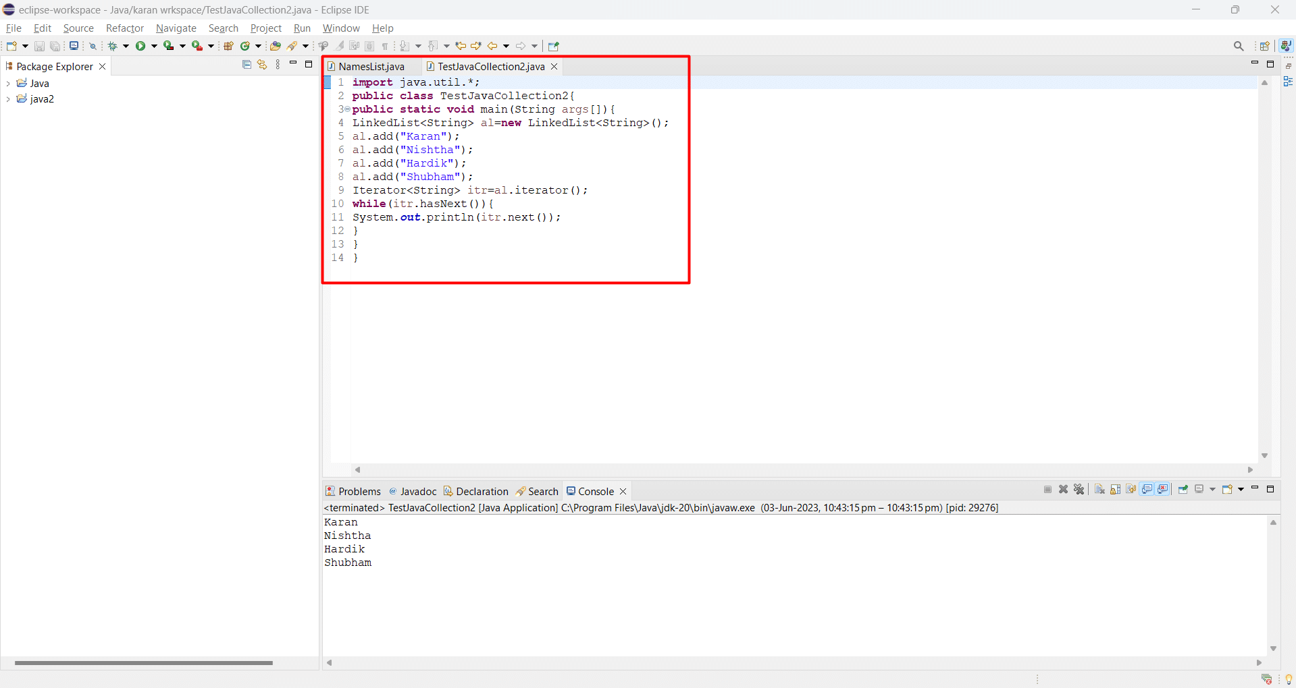Collapse the main method fold marker
The image size is (1296, 688).
347,109
